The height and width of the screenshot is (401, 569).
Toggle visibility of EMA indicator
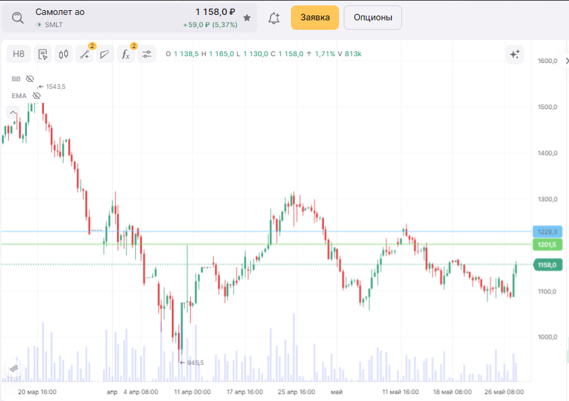pos(37,96)
